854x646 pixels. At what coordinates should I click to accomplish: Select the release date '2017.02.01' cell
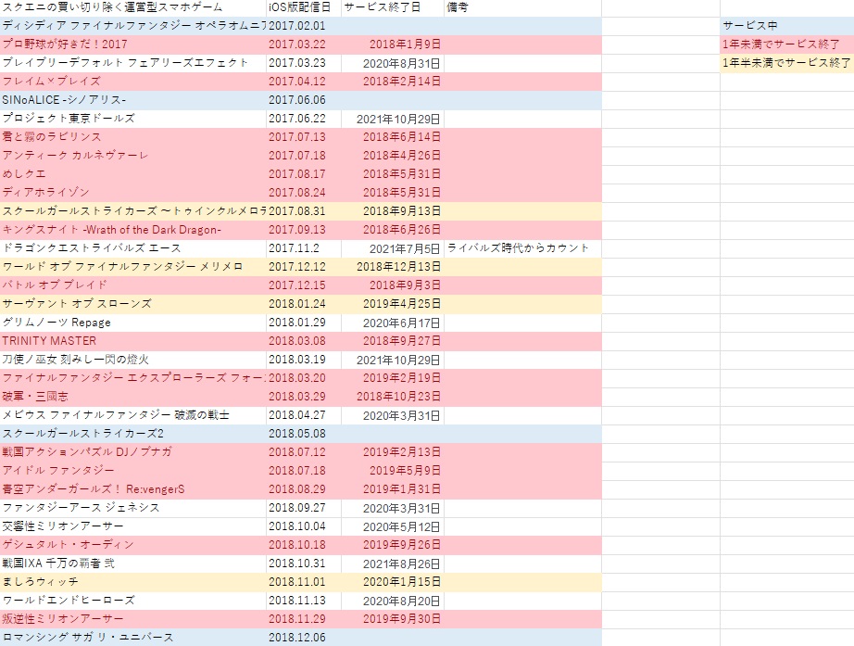[304, 26]
